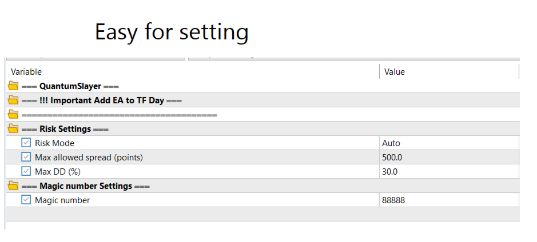537x242 pixels.
Task: Click the Variable column header
Action: (x=26, y=72)
